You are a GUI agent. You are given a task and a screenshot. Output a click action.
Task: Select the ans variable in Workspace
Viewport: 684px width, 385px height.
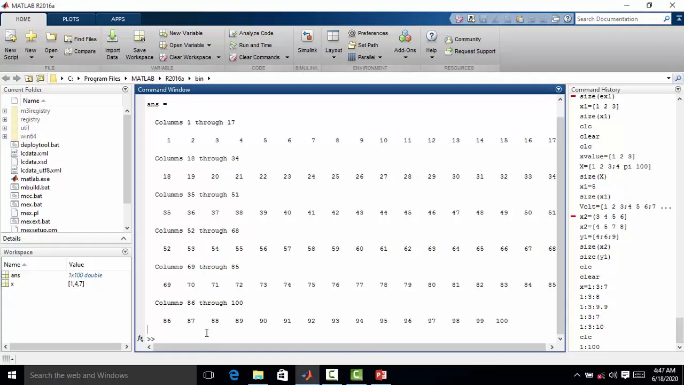click(15, 275)
